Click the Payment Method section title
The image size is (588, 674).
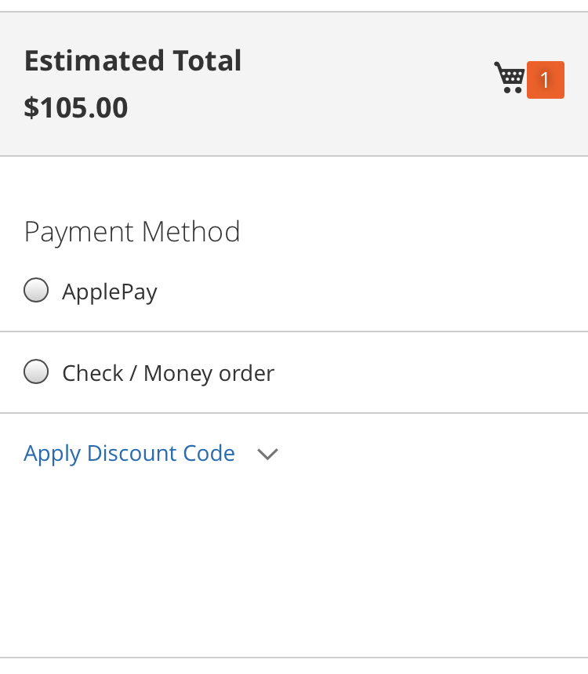[132, 232]
